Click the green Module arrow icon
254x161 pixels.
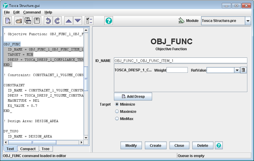(x=181, y=20)
